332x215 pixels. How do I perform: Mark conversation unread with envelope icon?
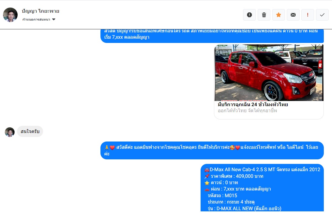pos(293,15)
